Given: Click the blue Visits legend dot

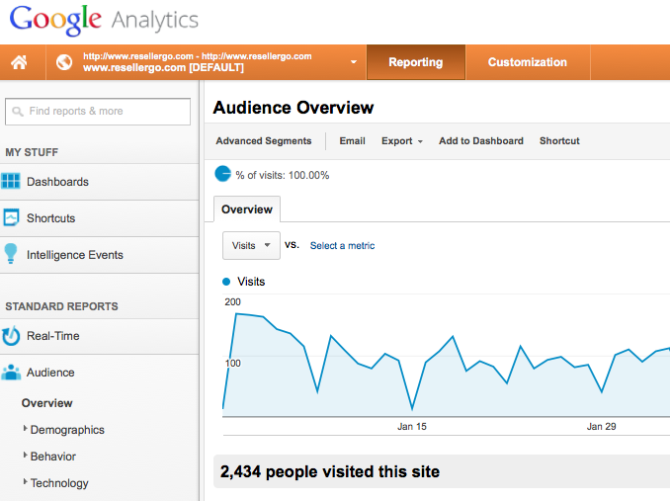Looking at the screenshot, I should pyautogui.click(x=226, y=282).
